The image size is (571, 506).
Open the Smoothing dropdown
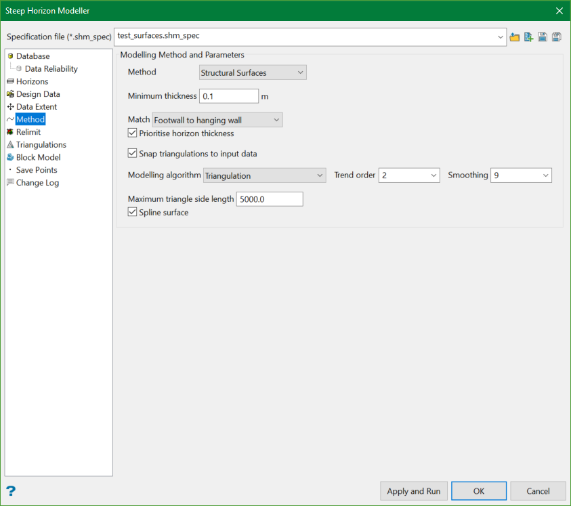pos(520,175)
